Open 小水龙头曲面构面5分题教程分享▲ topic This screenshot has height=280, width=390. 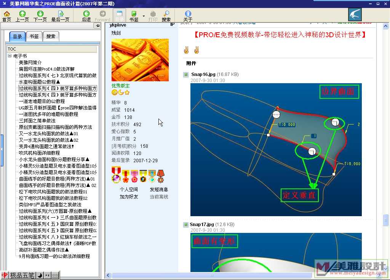tap(54, 159)
